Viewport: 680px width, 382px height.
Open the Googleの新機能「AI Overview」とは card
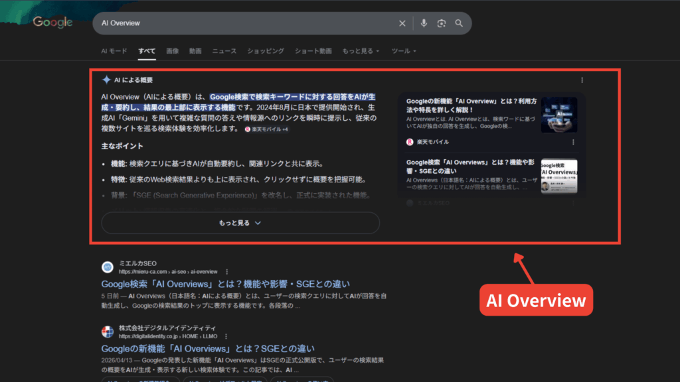(x=471, y=100)
